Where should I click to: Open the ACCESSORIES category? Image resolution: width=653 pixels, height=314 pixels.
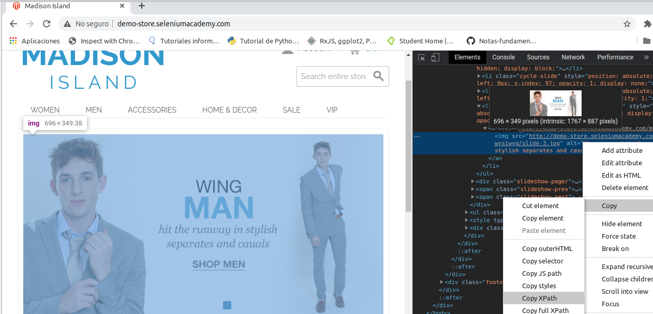tap(152, 110)
